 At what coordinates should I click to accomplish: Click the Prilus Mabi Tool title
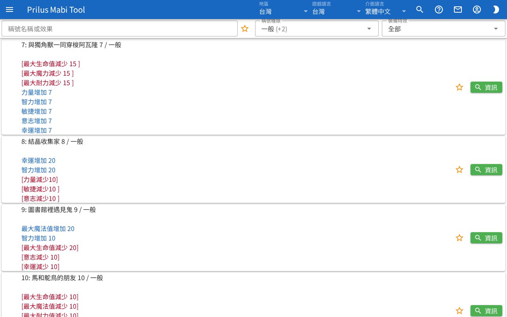point(56,10)
